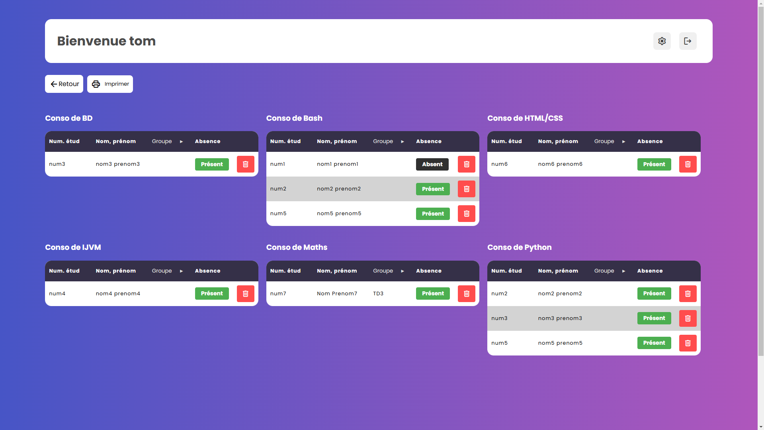Screen dimensions: 764x430
Task: Delete num5 in Conso de Python
Action: coord(688,343)
